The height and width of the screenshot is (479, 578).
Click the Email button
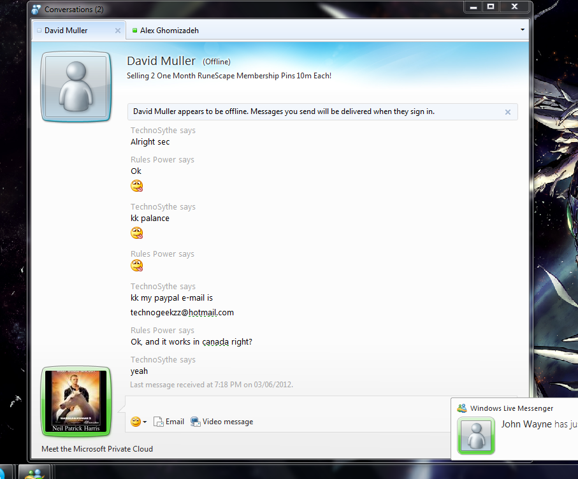coord(169,422)
